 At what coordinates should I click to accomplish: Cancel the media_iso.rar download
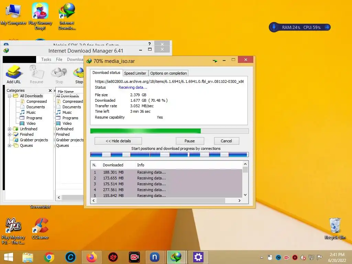[x=226, y=141]
